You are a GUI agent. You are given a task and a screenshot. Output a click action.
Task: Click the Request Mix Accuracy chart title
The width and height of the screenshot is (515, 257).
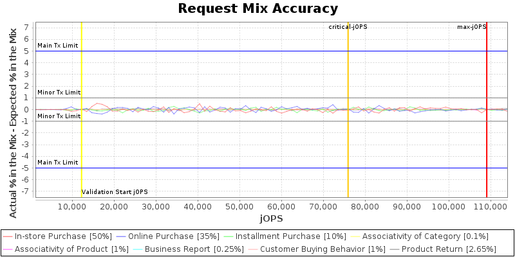pos(257,8)
